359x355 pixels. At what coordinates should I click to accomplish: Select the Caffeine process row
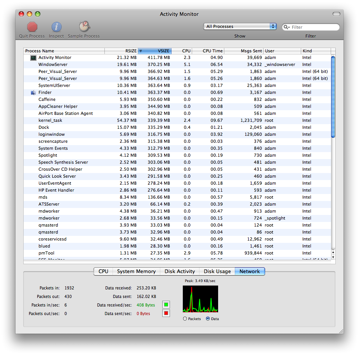177,100
